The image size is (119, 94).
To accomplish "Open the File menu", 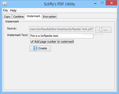I will click(5, 10).
